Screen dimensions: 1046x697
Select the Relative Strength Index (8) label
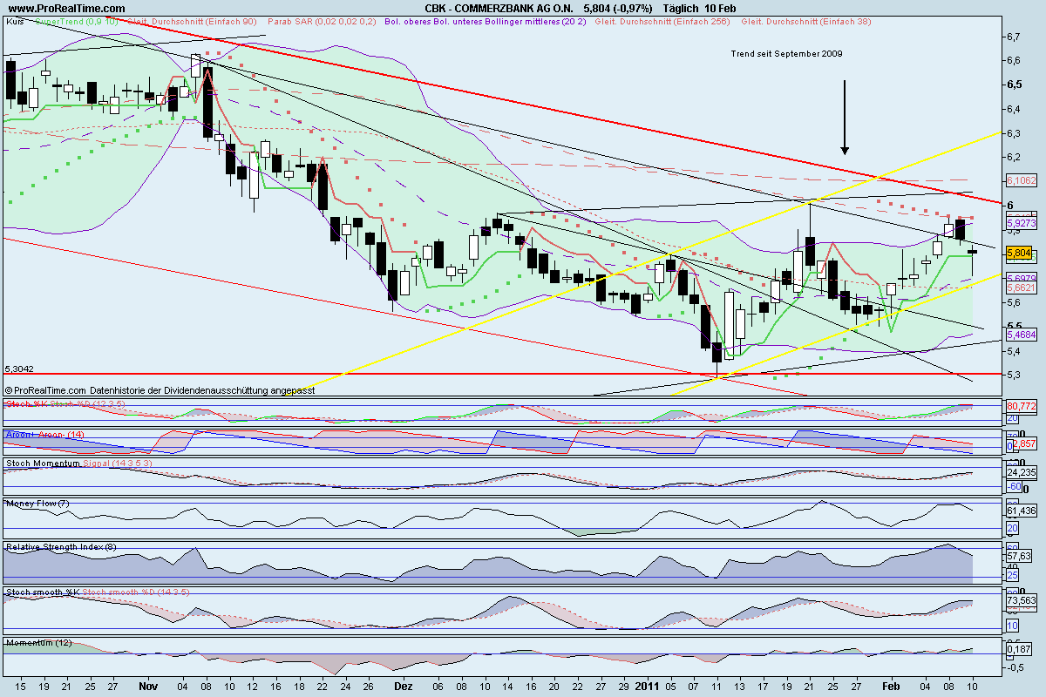coord(60,547)
